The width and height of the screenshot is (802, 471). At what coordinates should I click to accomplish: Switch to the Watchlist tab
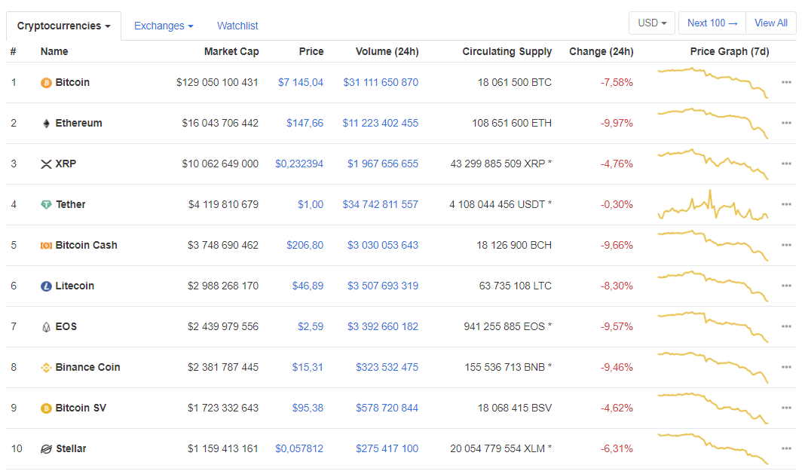pos(237,26)
